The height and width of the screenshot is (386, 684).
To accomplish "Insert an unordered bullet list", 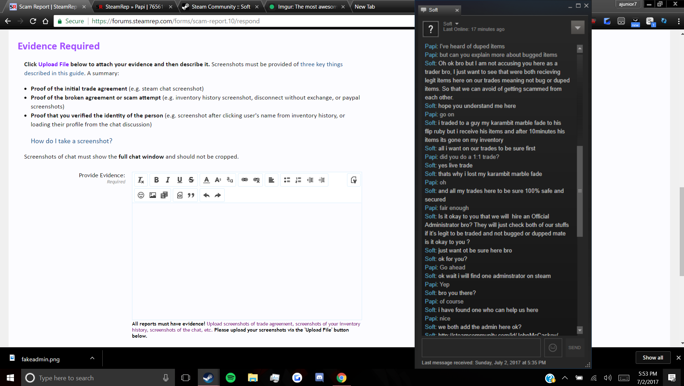I will 287,180.
